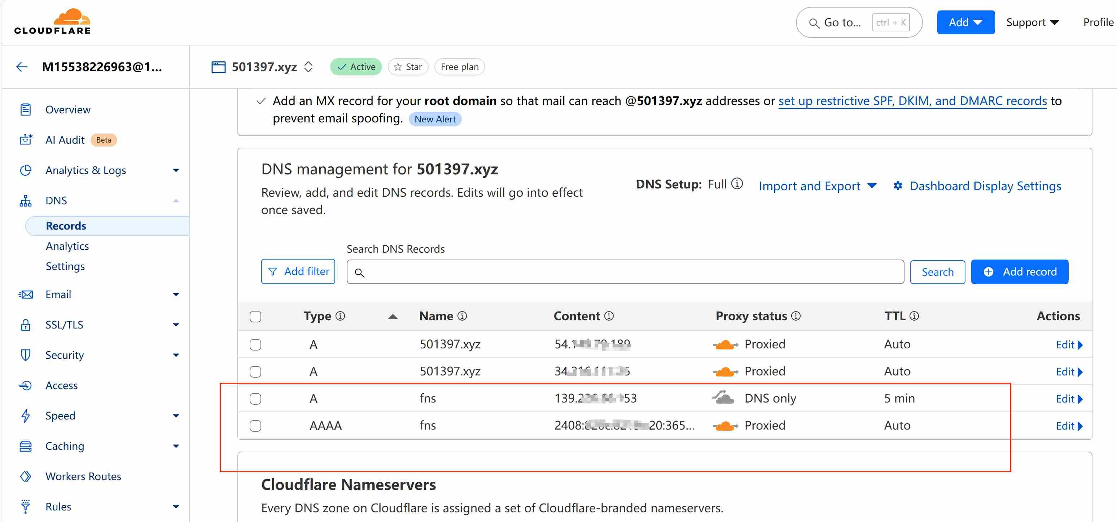The width and height of the screenshot is (1117, 522).
Task: Expand the SSL/TLS section arrow
Action: click(176, 325)
